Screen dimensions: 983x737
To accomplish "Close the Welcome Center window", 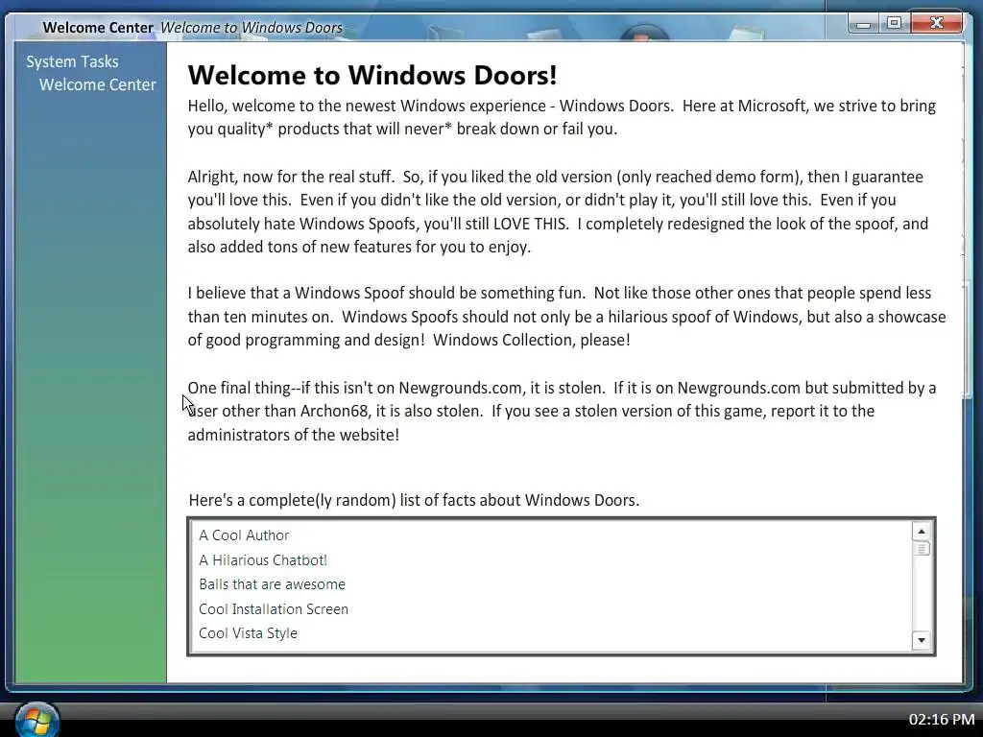I will coord(937,24).
